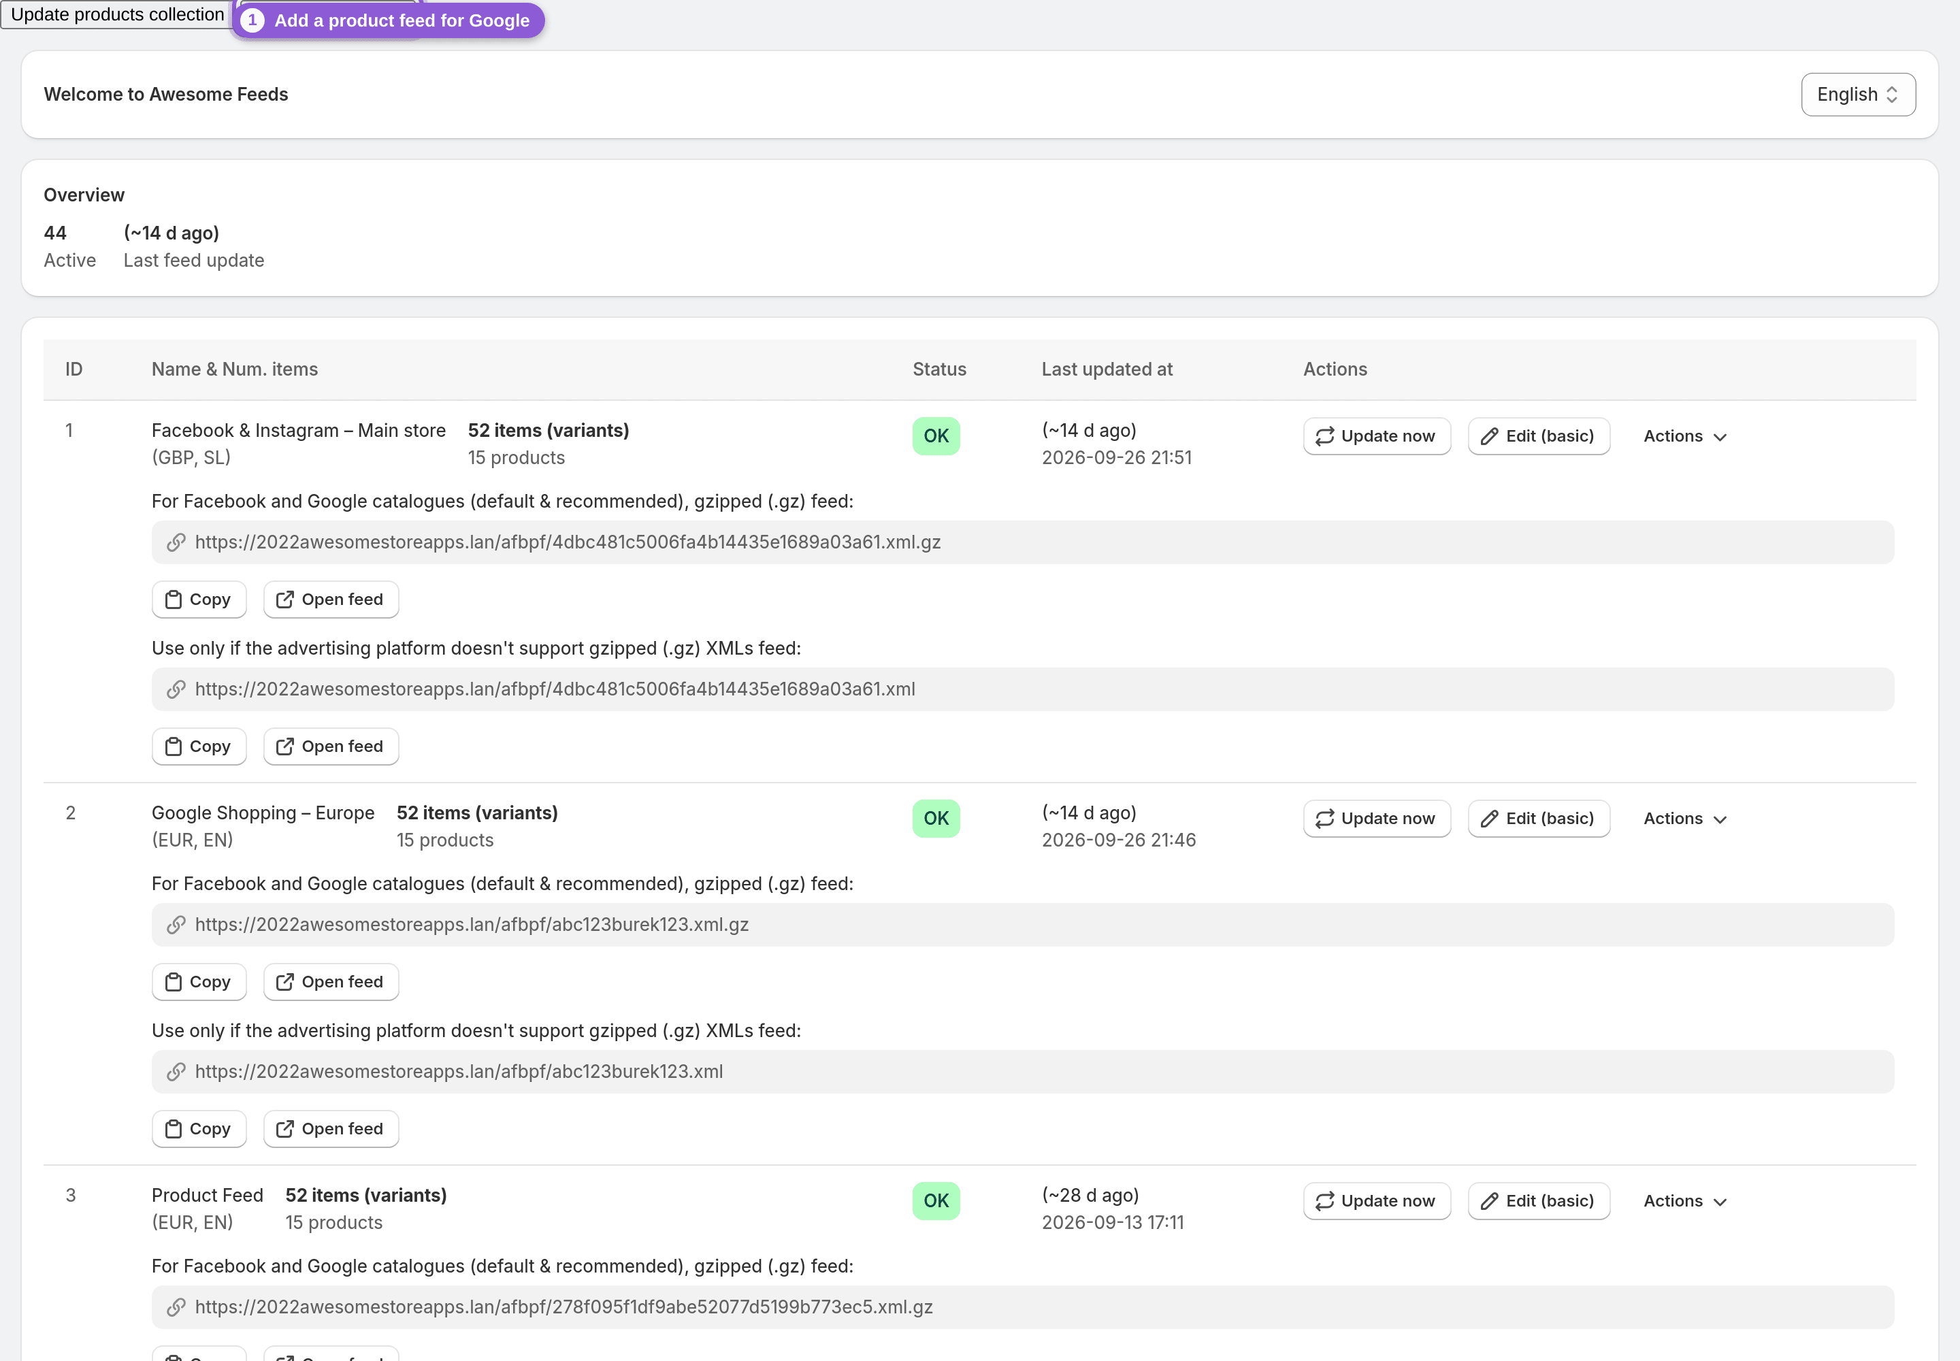
Task: Click Add a product feed for Google
Action: click(388, 20)
